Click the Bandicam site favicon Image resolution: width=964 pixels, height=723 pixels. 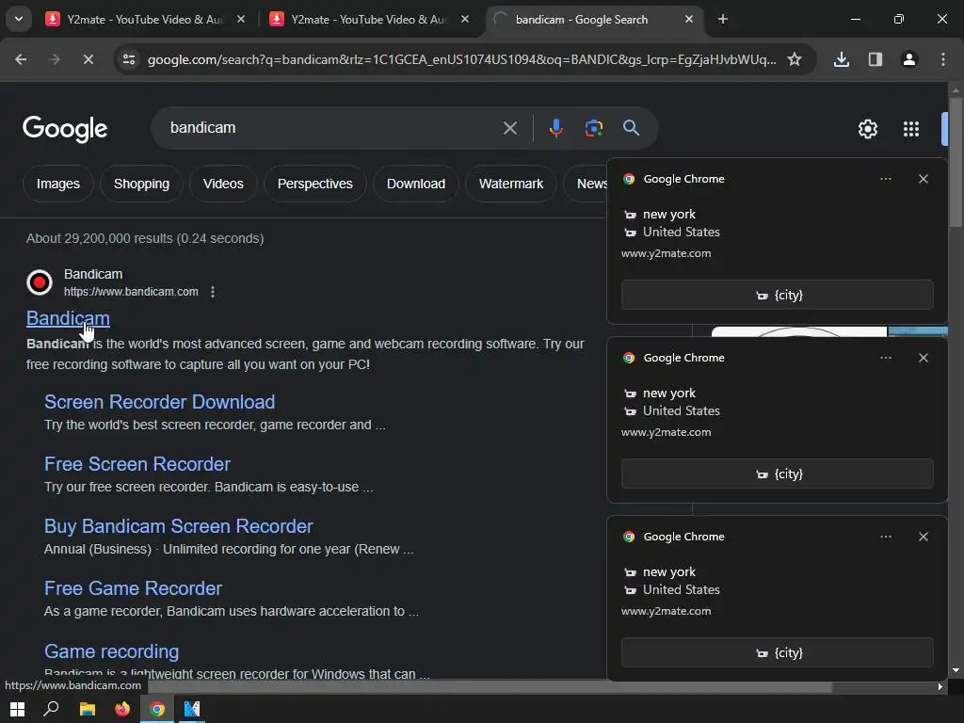coord(40,282)
